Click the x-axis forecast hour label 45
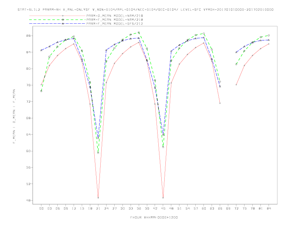This screenshot has width=293, height=227. coord(163,208)
